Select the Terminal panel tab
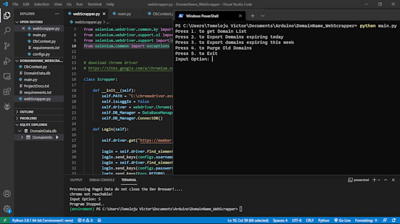 tap(129, 180)
